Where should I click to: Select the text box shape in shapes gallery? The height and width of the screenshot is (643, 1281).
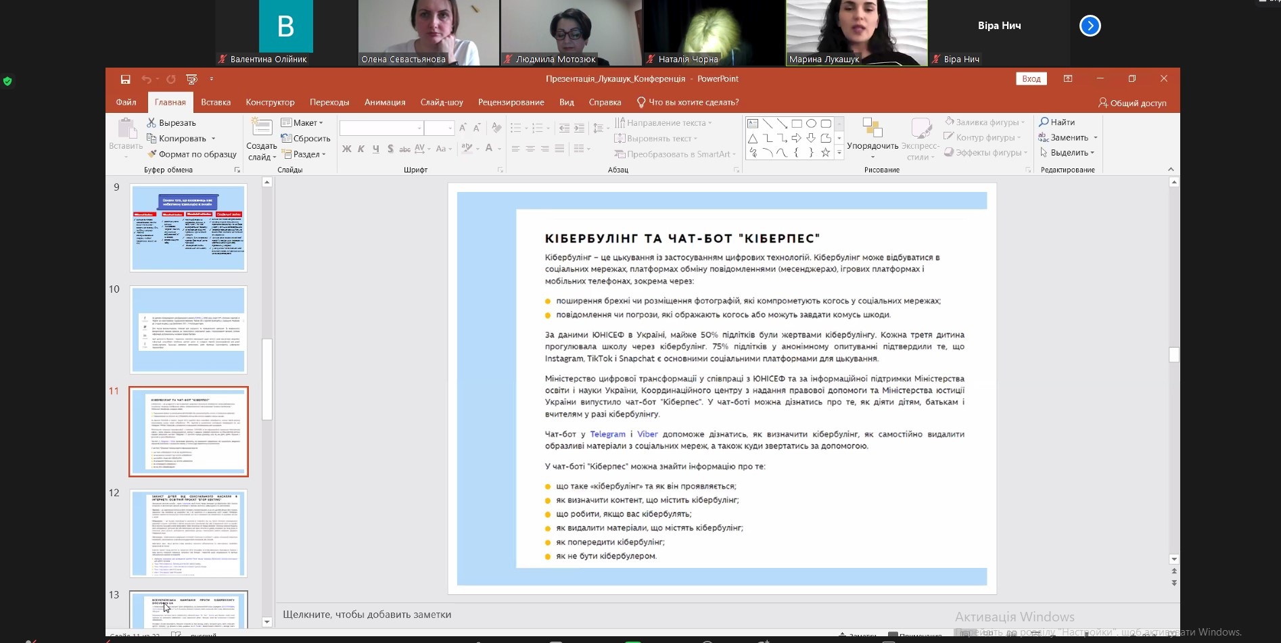click(x=753, y=124)
